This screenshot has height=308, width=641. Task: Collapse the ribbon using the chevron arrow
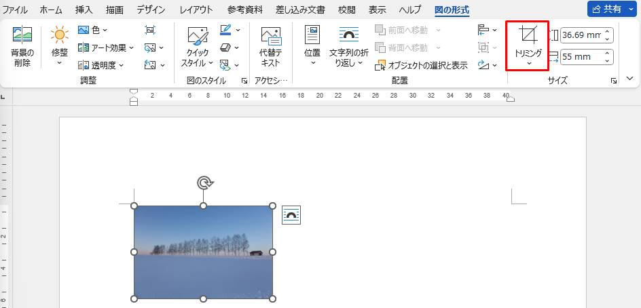point(629,79)
